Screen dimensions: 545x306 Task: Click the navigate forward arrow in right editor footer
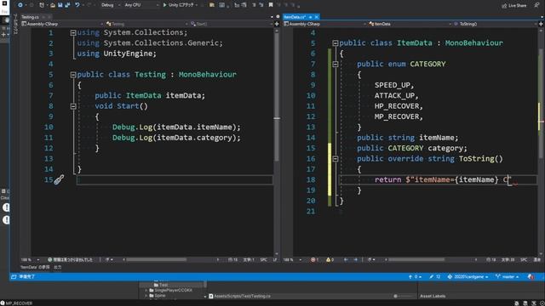pyautogui.click(x=355, y=259)
